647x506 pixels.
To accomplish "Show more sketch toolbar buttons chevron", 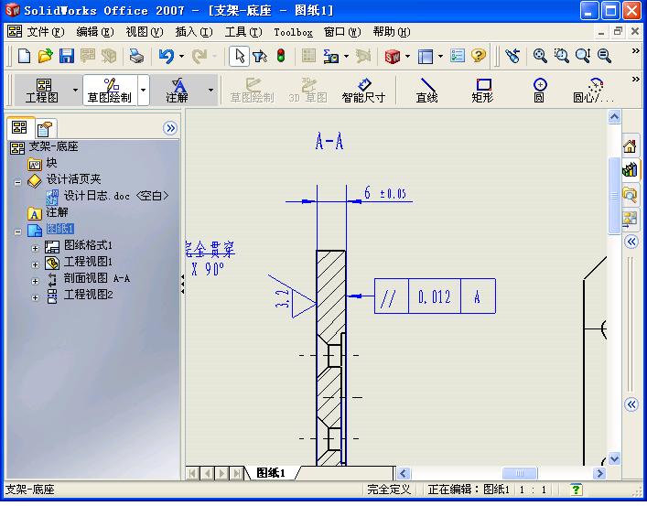I will click(636, 80).
